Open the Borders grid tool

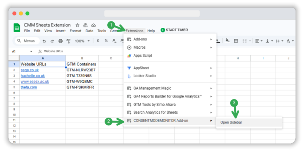[x=236, y=41]
